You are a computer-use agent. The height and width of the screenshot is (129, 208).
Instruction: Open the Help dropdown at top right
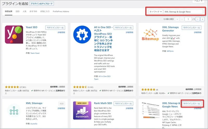198,1
